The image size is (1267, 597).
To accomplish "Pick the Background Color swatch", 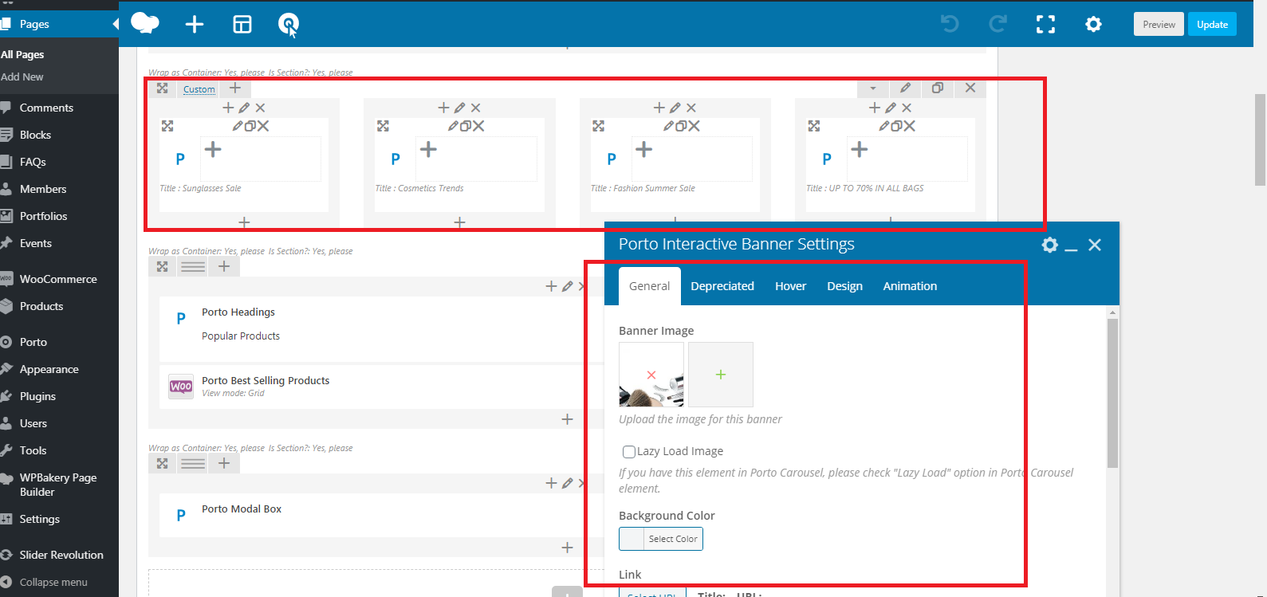I will point(632,539).
